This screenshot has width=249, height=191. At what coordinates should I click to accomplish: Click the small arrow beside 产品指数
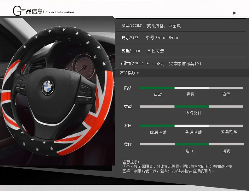coord(138,73)
